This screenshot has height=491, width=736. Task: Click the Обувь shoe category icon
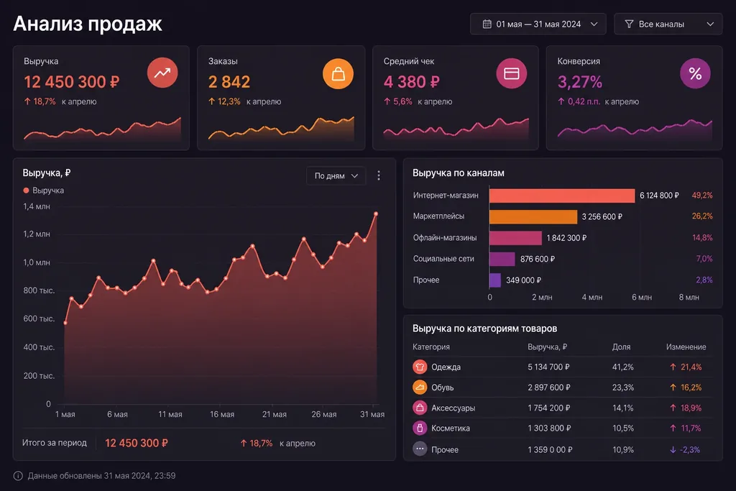tap(420, 387)
